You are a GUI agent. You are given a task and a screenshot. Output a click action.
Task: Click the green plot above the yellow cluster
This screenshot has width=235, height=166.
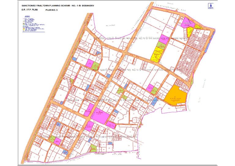coord(160,45)
